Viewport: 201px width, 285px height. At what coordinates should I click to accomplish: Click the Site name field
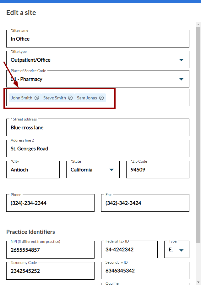[x=98, y=39]
